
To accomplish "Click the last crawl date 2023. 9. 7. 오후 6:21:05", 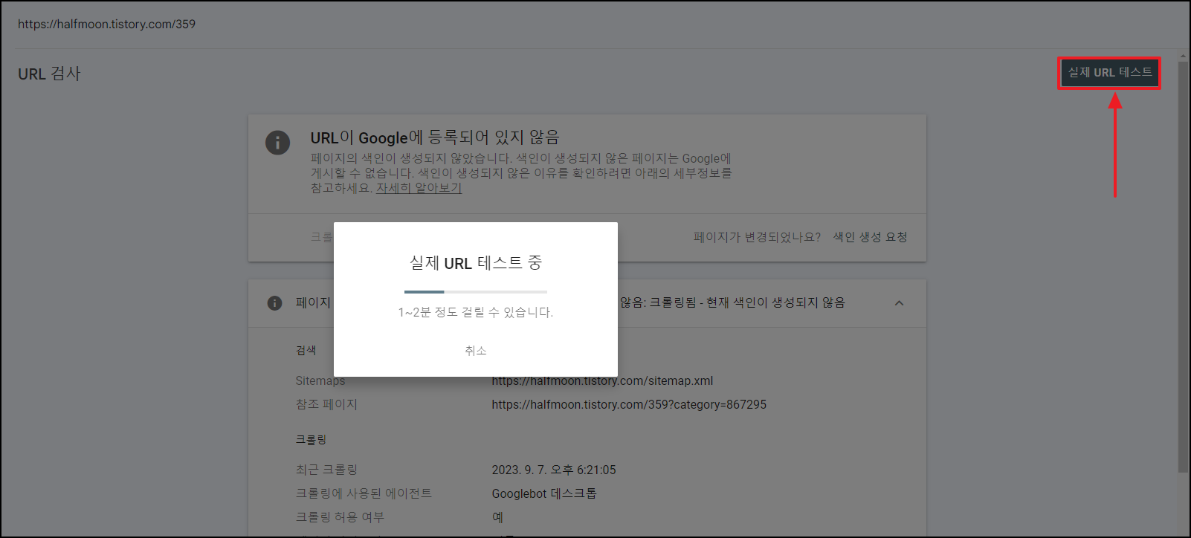I will point(554,470).
